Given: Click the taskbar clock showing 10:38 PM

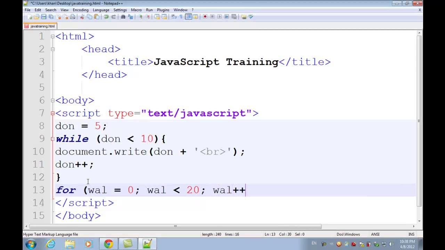Looking at the screenshot, I should [x=407, y=244].
